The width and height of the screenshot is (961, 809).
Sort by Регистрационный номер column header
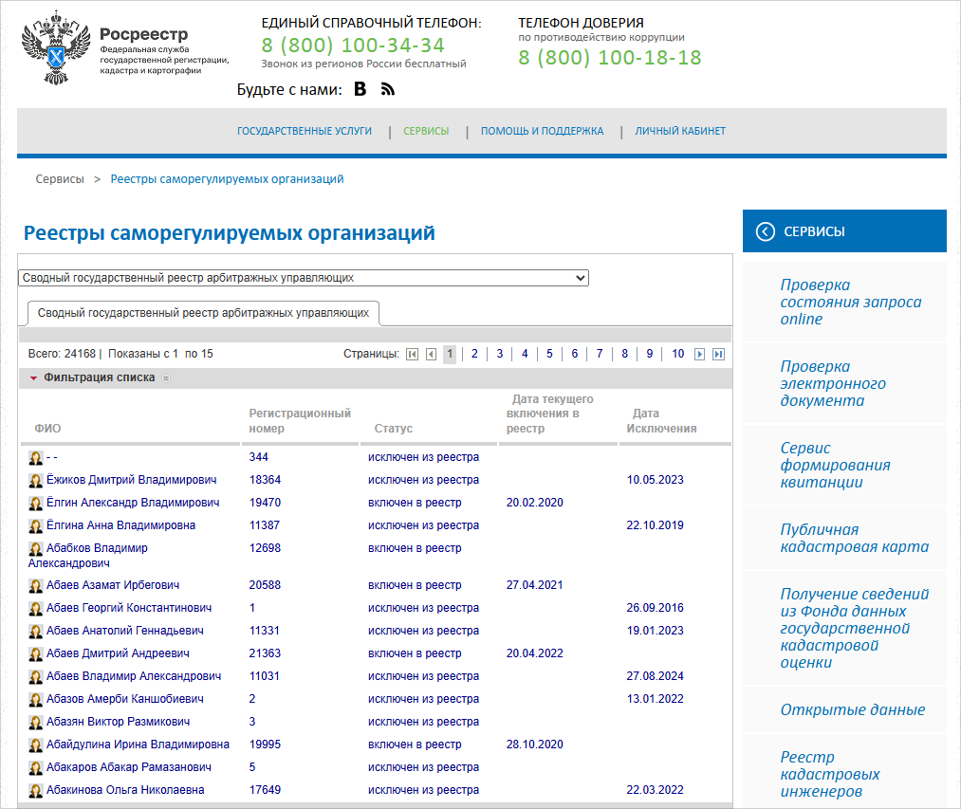(x=300, y=421)
